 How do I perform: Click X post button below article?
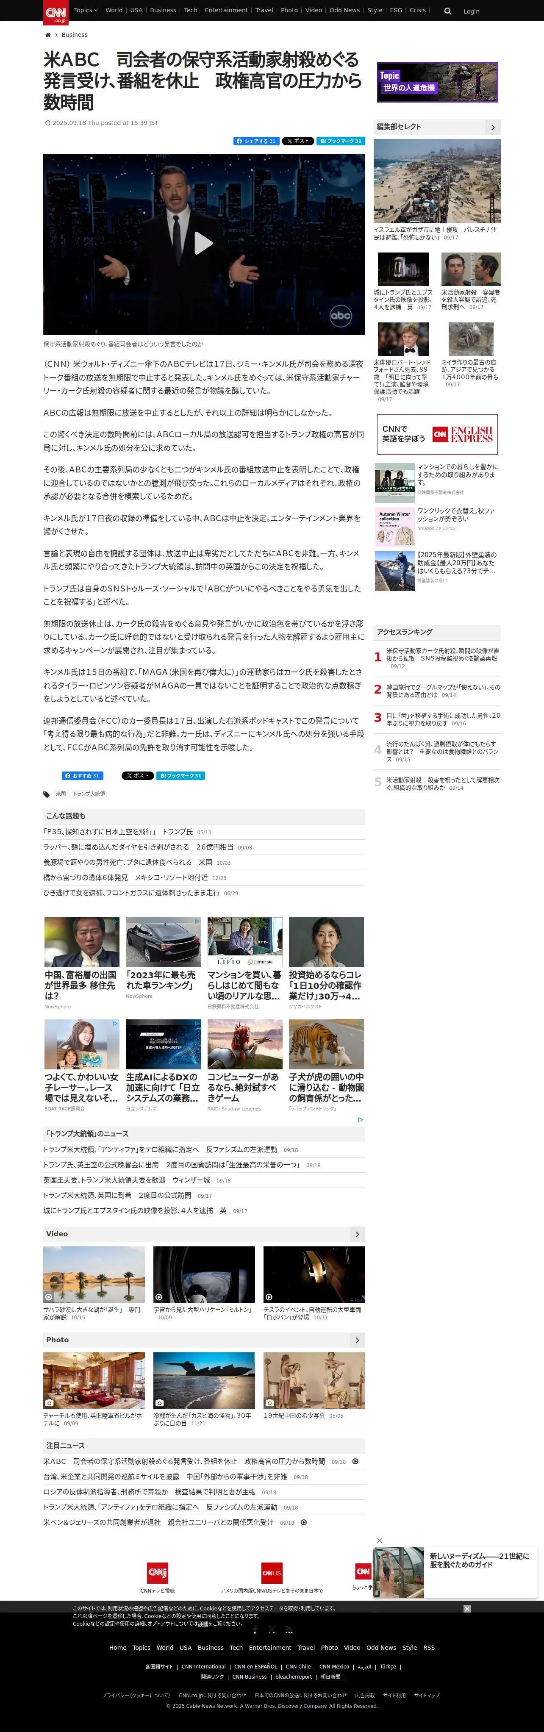pyautogui.click(x=137, y=775)
